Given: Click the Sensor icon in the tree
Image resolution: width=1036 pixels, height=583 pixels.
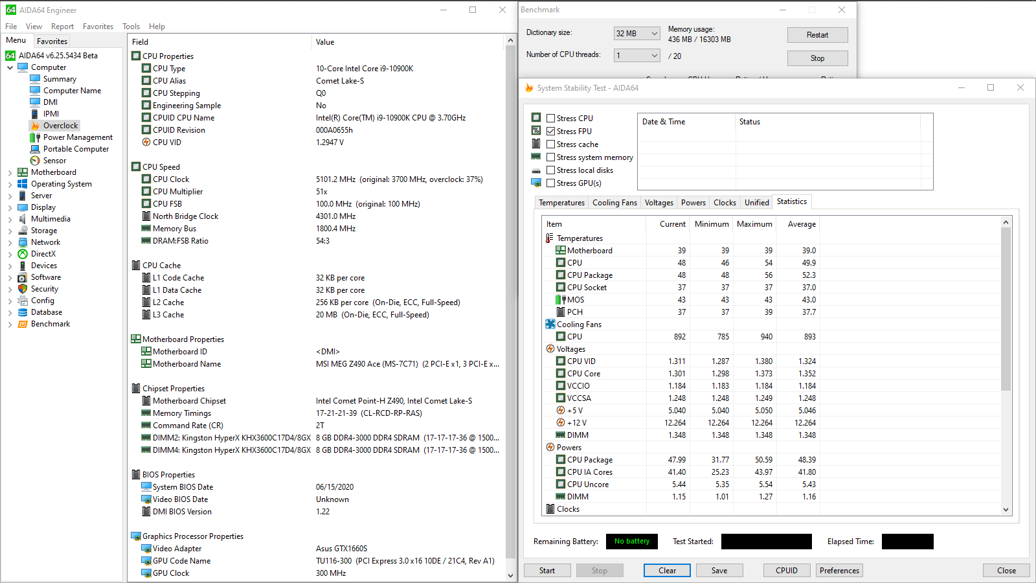Looking at the screenshot, I should point(35,161).
